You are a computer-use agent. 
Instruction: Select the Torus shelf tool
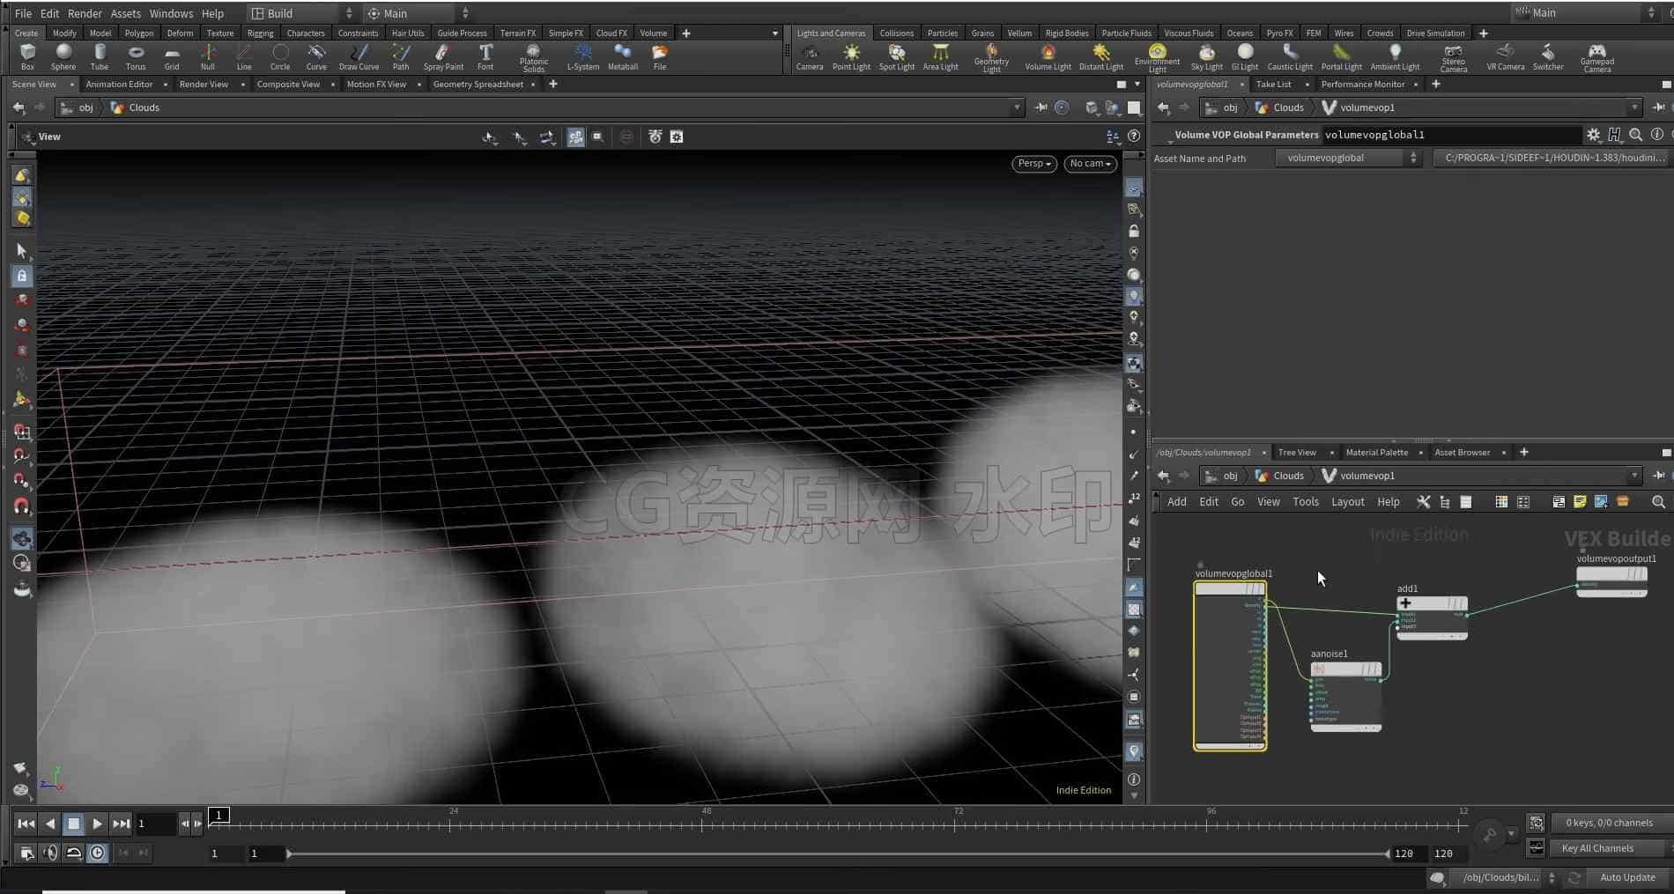136,57
